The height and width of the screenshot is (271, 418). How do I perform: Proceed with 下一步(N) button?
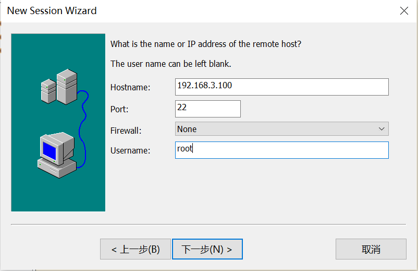(207, 249)
